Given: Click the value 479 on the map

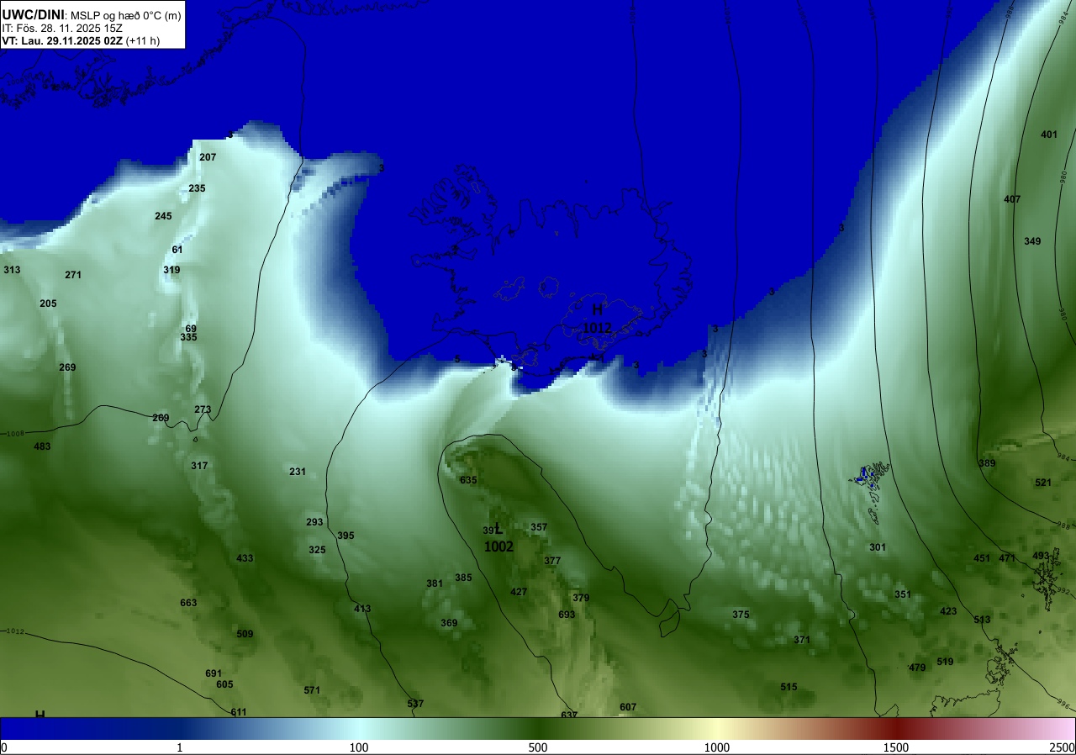Looking at the screenshot, I should tap(917, 668).
